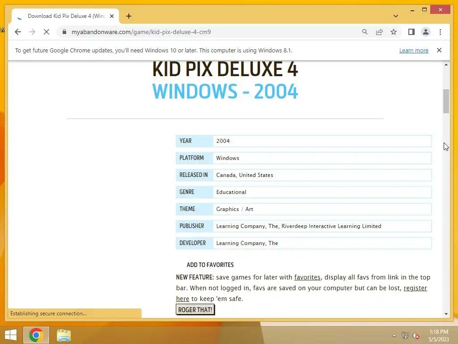Click the vertical scrollbar thumb
This screenshot has width=458, height=344.
(x=446, y=101)
